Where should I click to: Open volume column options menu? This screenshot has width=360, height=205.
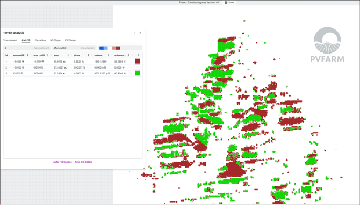point(109,55)
